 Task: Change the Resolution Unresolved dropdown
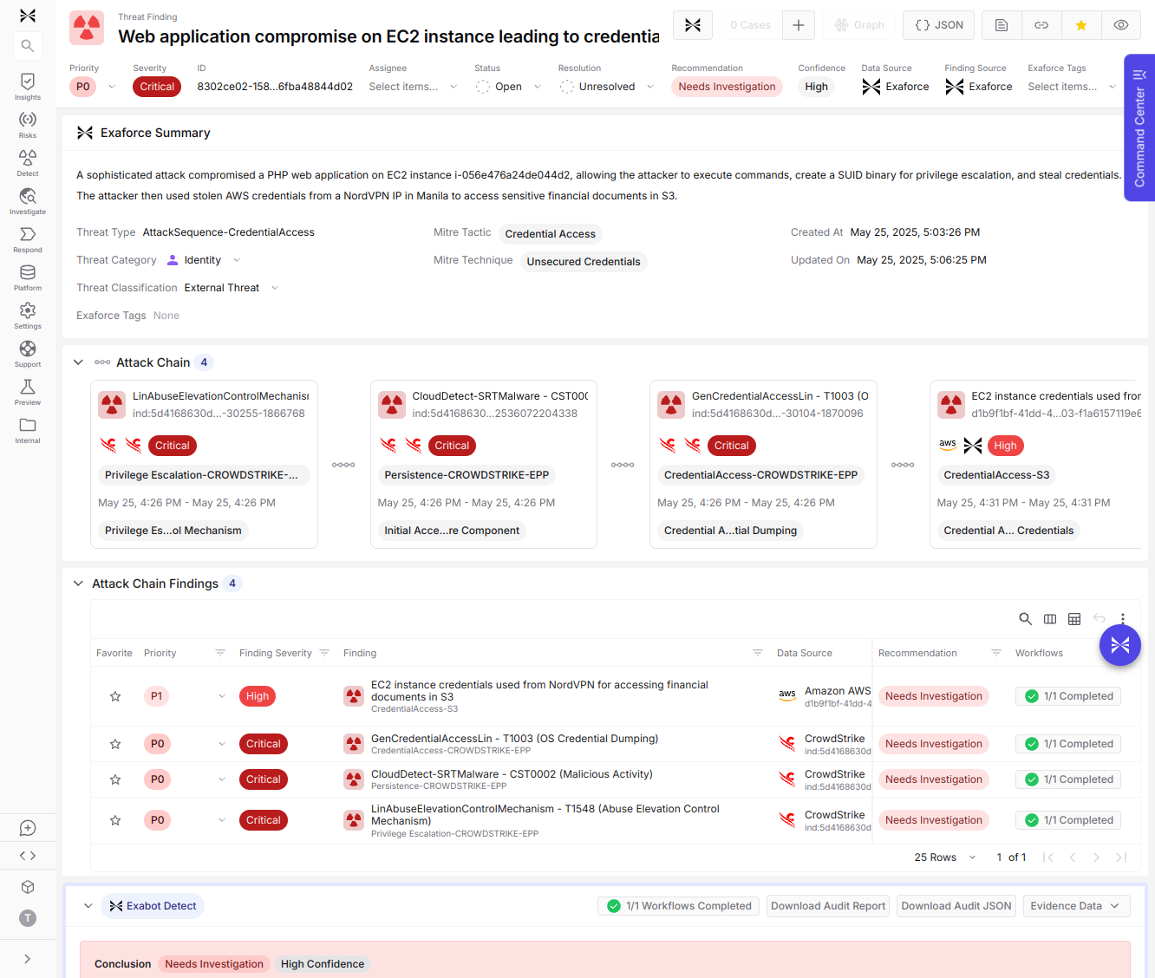(x=607, y=87)
